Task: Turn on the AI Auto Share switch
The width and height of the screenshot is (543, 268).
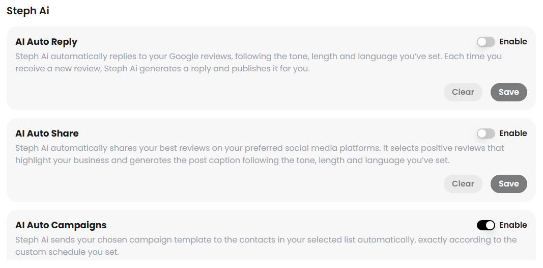Action: tap(485, 133)
